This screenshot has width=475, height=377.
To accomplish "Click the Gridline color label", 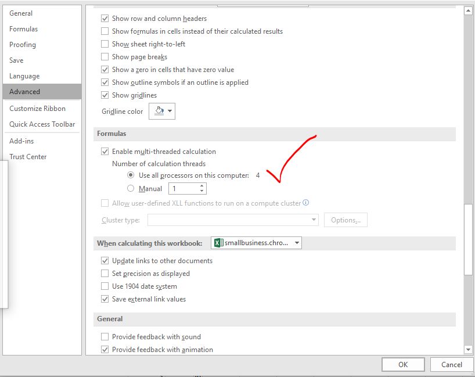I will [x=122, y=112].
